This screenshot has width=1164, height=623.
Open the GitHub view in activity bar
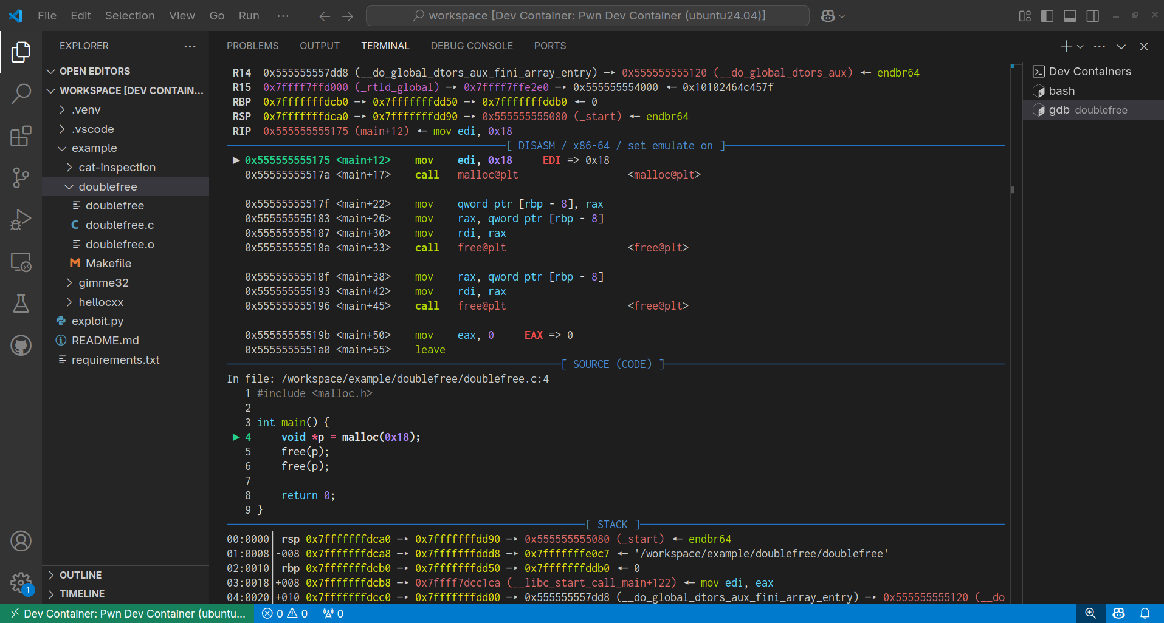coord(21,346)
